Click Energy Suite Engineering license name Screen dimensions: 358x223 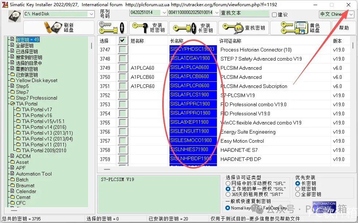click(x=248, y=132)
